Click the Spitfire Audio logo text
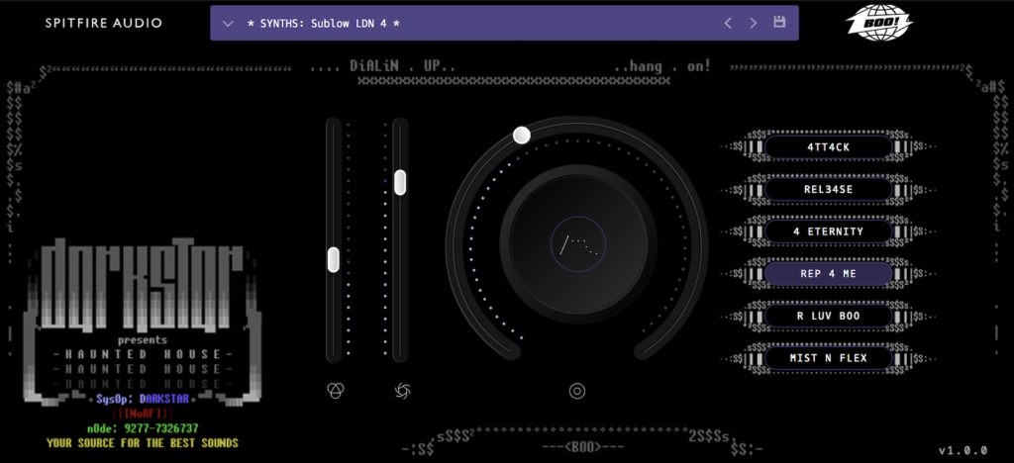The image size is (1014, 463). pos(103,23)
